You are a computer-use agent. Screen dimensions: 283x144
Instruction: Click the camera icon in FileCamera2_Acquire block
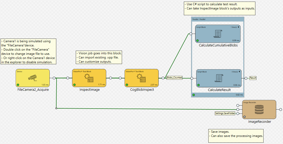(33, 78)
